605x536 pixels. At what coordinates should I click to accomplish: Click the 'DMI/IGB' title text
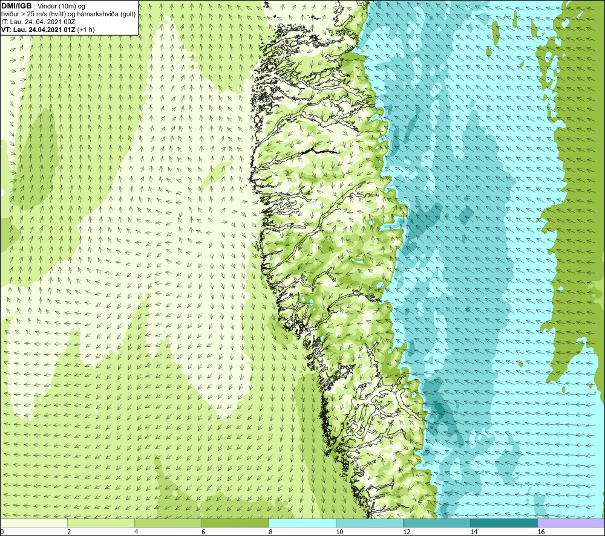tap(16, 6)
